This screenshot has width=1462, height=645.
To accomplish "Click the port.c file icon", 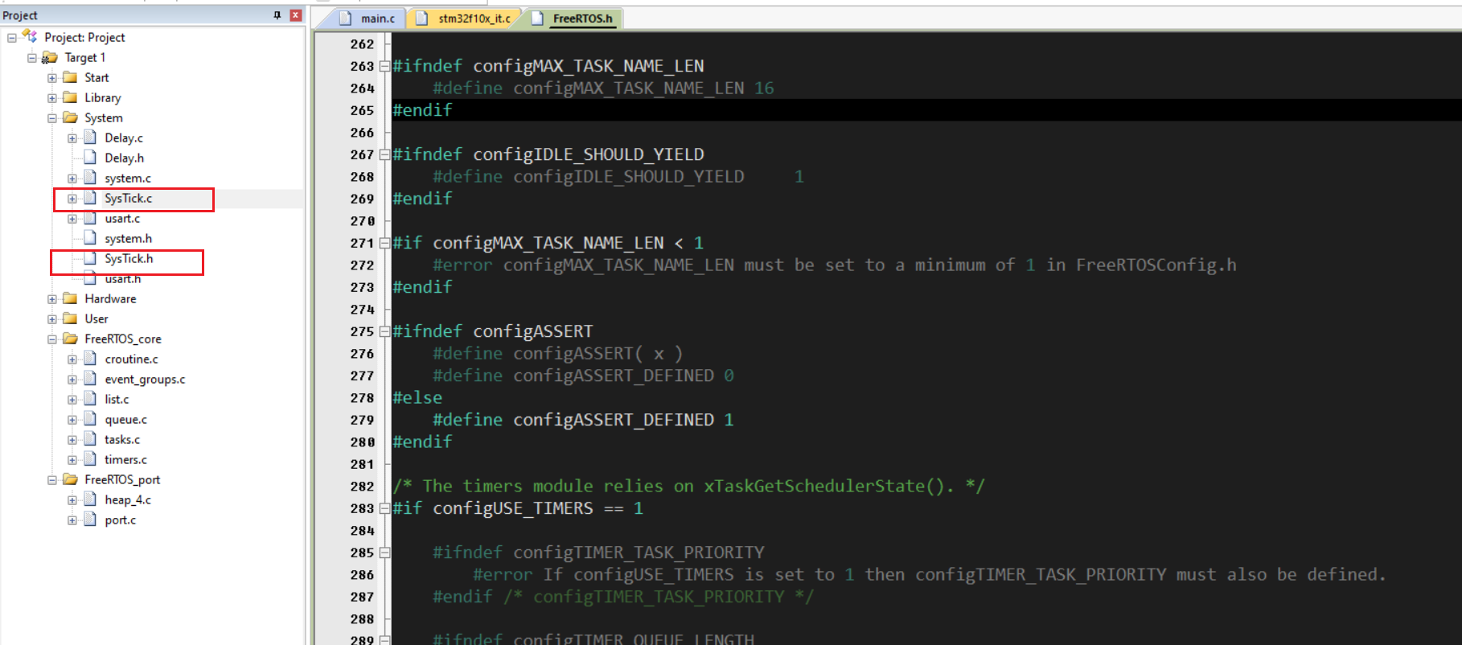I will tap(90, 520).
